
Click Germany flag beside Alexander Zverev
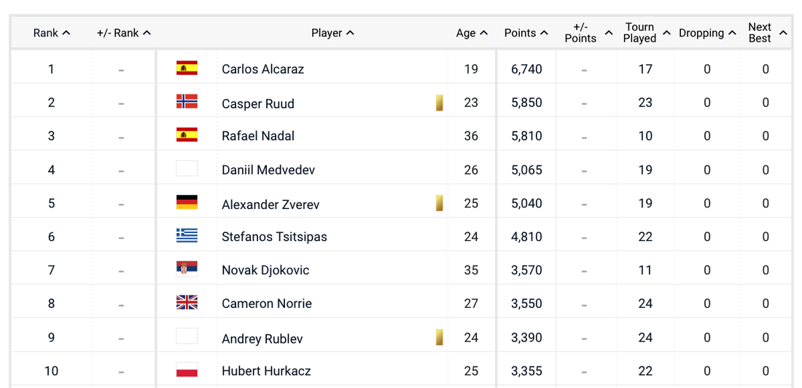[x=187, y=202]
